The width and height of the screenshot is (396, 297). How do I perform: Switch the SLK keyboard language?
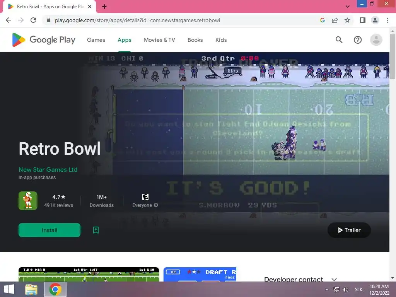coord(358,290)
